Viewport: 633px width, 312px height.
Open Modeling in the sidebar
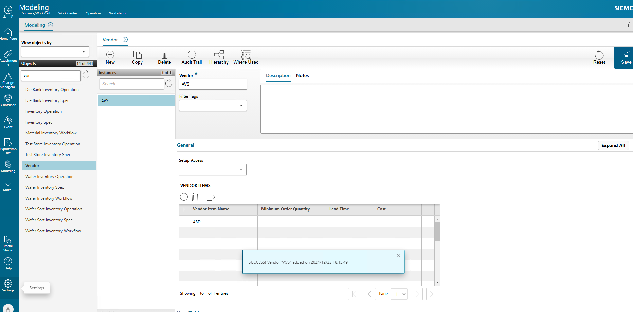[8, 166]
